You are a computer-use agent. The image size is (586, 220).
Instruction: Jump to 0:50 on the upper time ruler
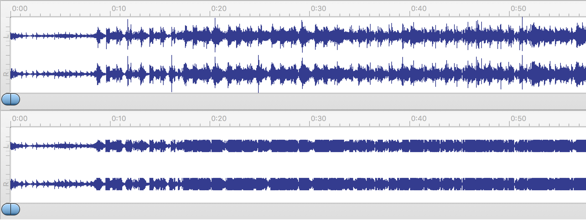[x=518, y=9]
